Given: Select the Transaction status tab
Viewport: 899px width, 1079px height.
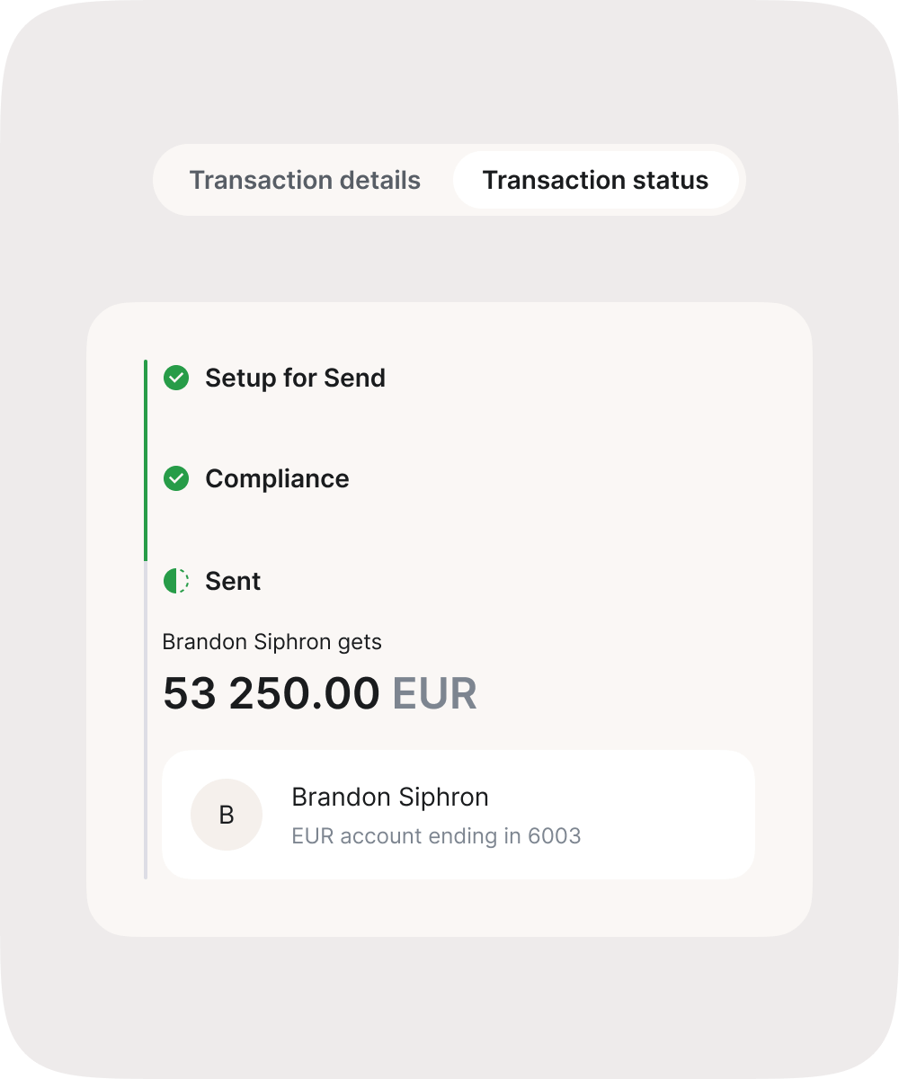Looking at the screenshot, I should [595, 181].
